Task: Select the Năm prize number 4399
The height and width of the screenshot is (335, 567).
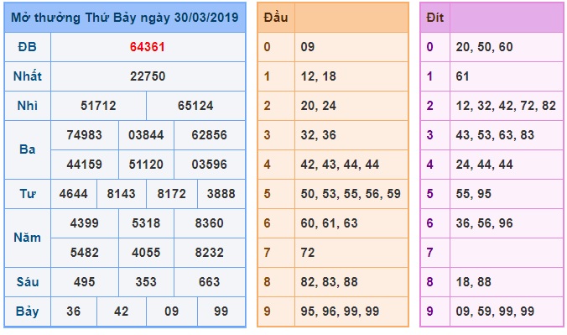Action: tap(84, 222)
